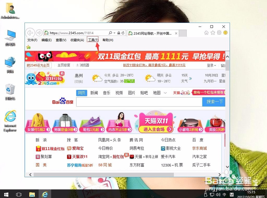
Task: Click the smiley feedback icon
Action: (225, 33)
